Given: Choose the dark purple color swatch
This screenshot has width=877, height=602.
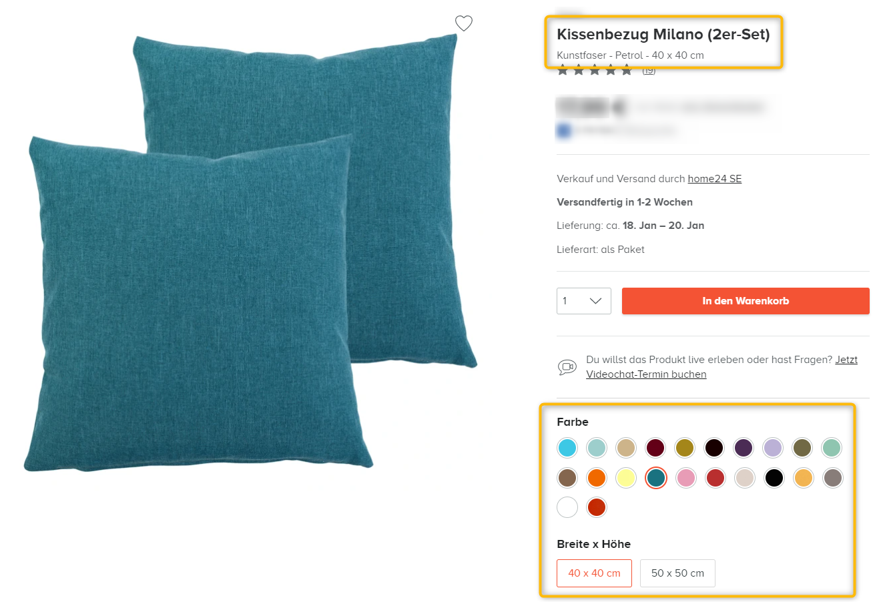Looking at the screenshot, I should (744, 447).
